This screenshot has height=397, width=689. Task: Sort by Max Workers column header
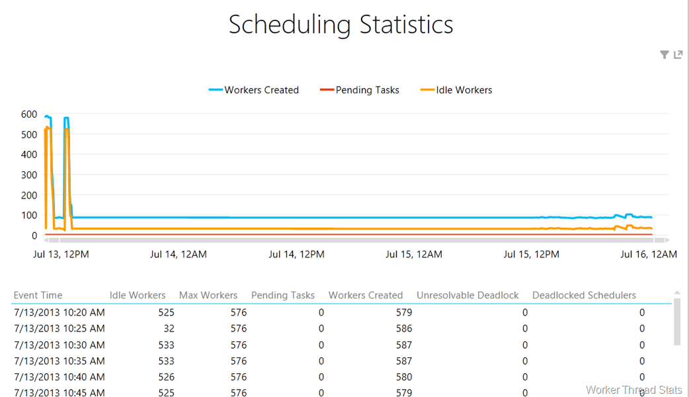point(208,295)
